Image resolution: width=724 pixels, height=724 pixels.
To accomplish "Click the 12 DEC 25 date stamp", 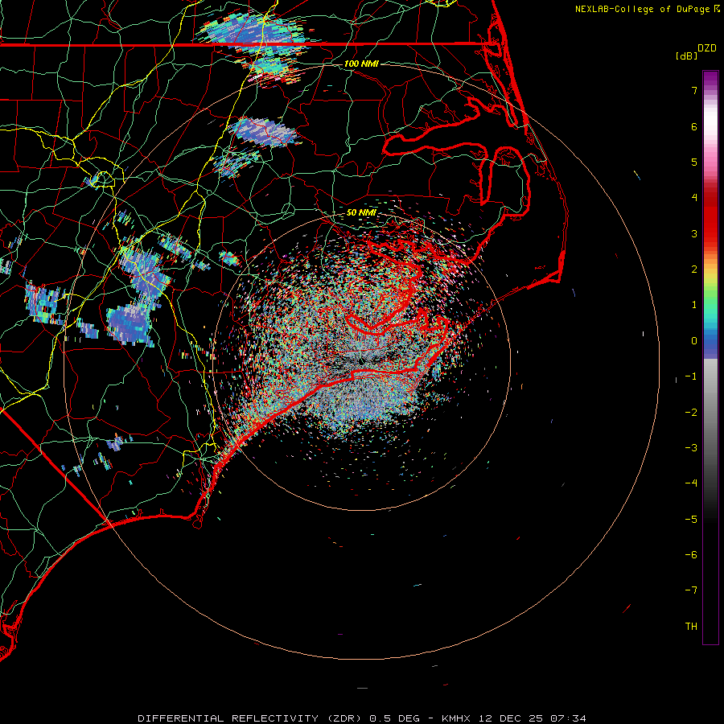I will point(511,718).
